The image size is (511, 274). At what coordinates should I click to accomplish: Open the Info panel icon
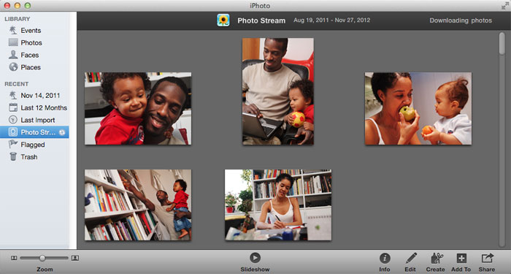(x=385, y=258)
